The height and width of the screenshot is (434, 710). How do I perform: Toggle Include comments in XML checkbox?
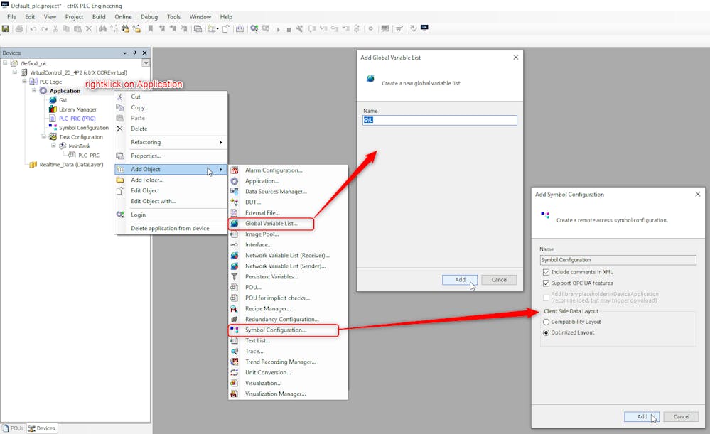(x=546, y=272)
